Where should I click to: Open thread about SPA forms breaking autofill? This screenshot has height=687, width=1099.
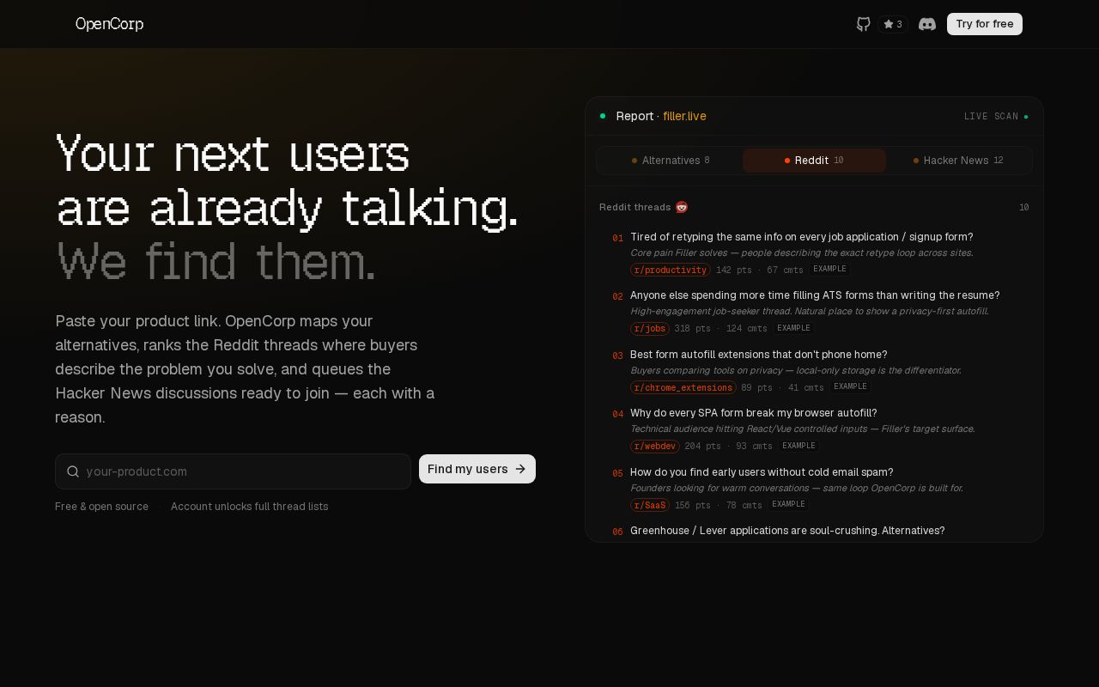[x=754, y=413]
